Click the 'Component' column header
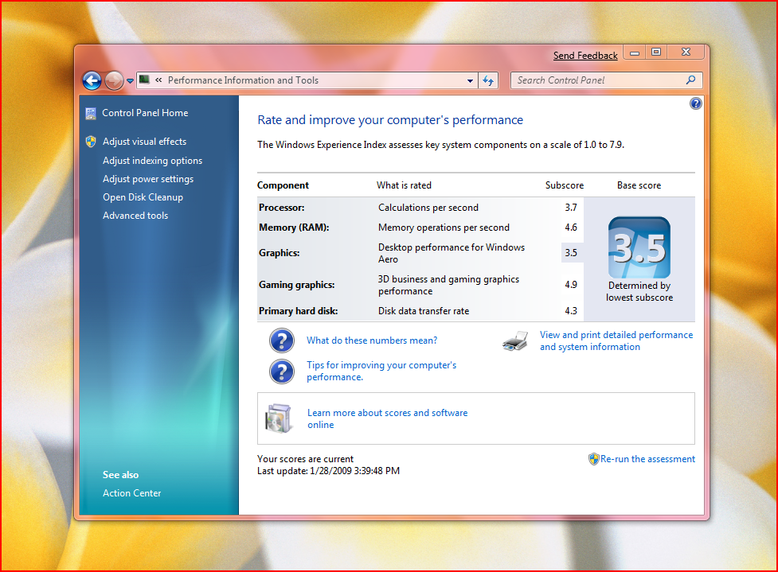Image resolution: width=778 pixels, height=572 pixels. (x=283, y=185)
